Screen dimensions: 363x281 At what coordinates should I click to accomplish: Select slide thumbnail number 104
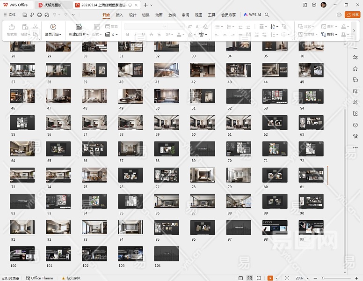click(x=167, y=254)
